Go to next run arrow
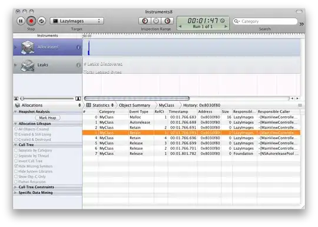Viewport: 318px width, 227px height. 226,27
